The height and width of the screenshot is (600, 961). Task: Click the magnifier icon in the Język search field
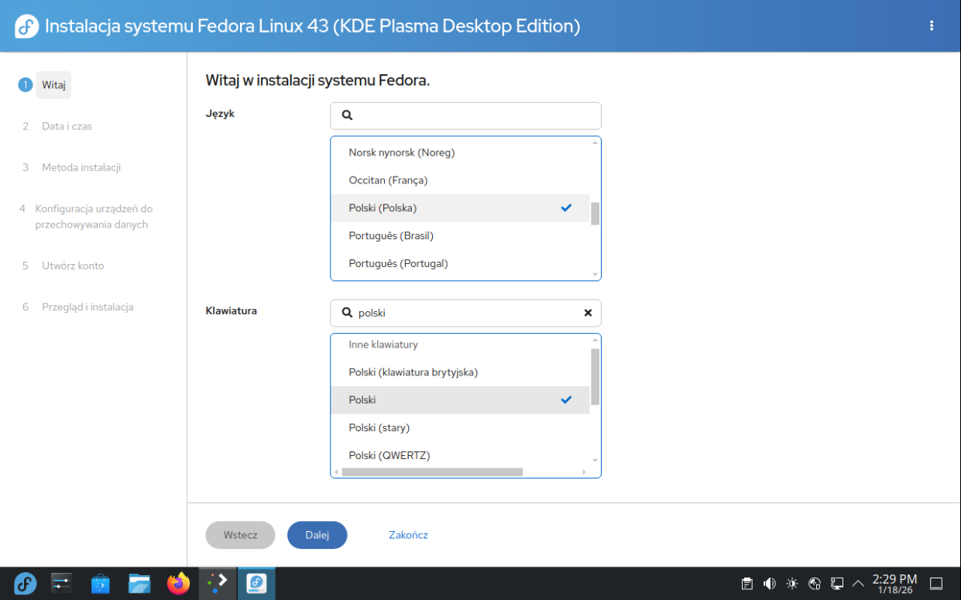tap(346, 115)
